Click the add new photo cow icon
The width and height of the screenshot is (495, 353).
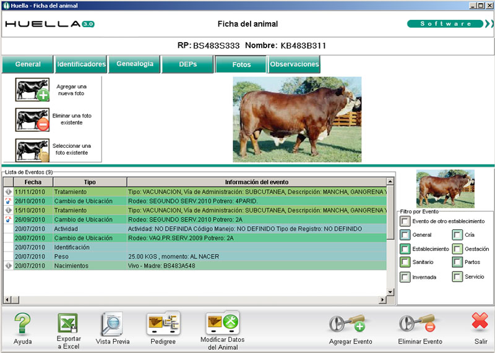pos(33,90)
